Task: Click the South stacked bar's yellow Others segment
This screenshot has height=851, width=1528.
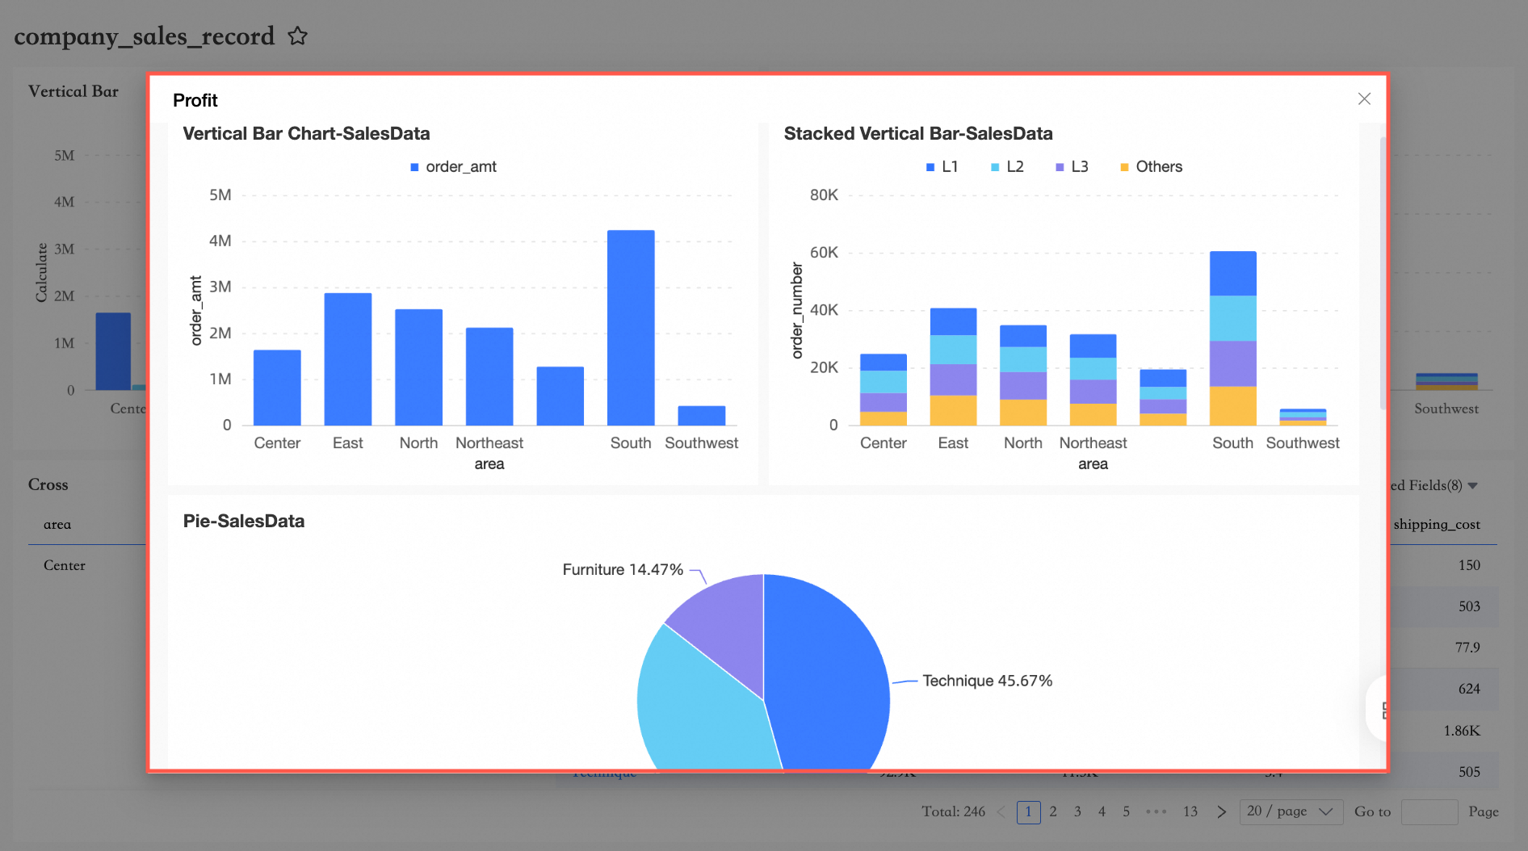Action: (x=1232, y=406)
